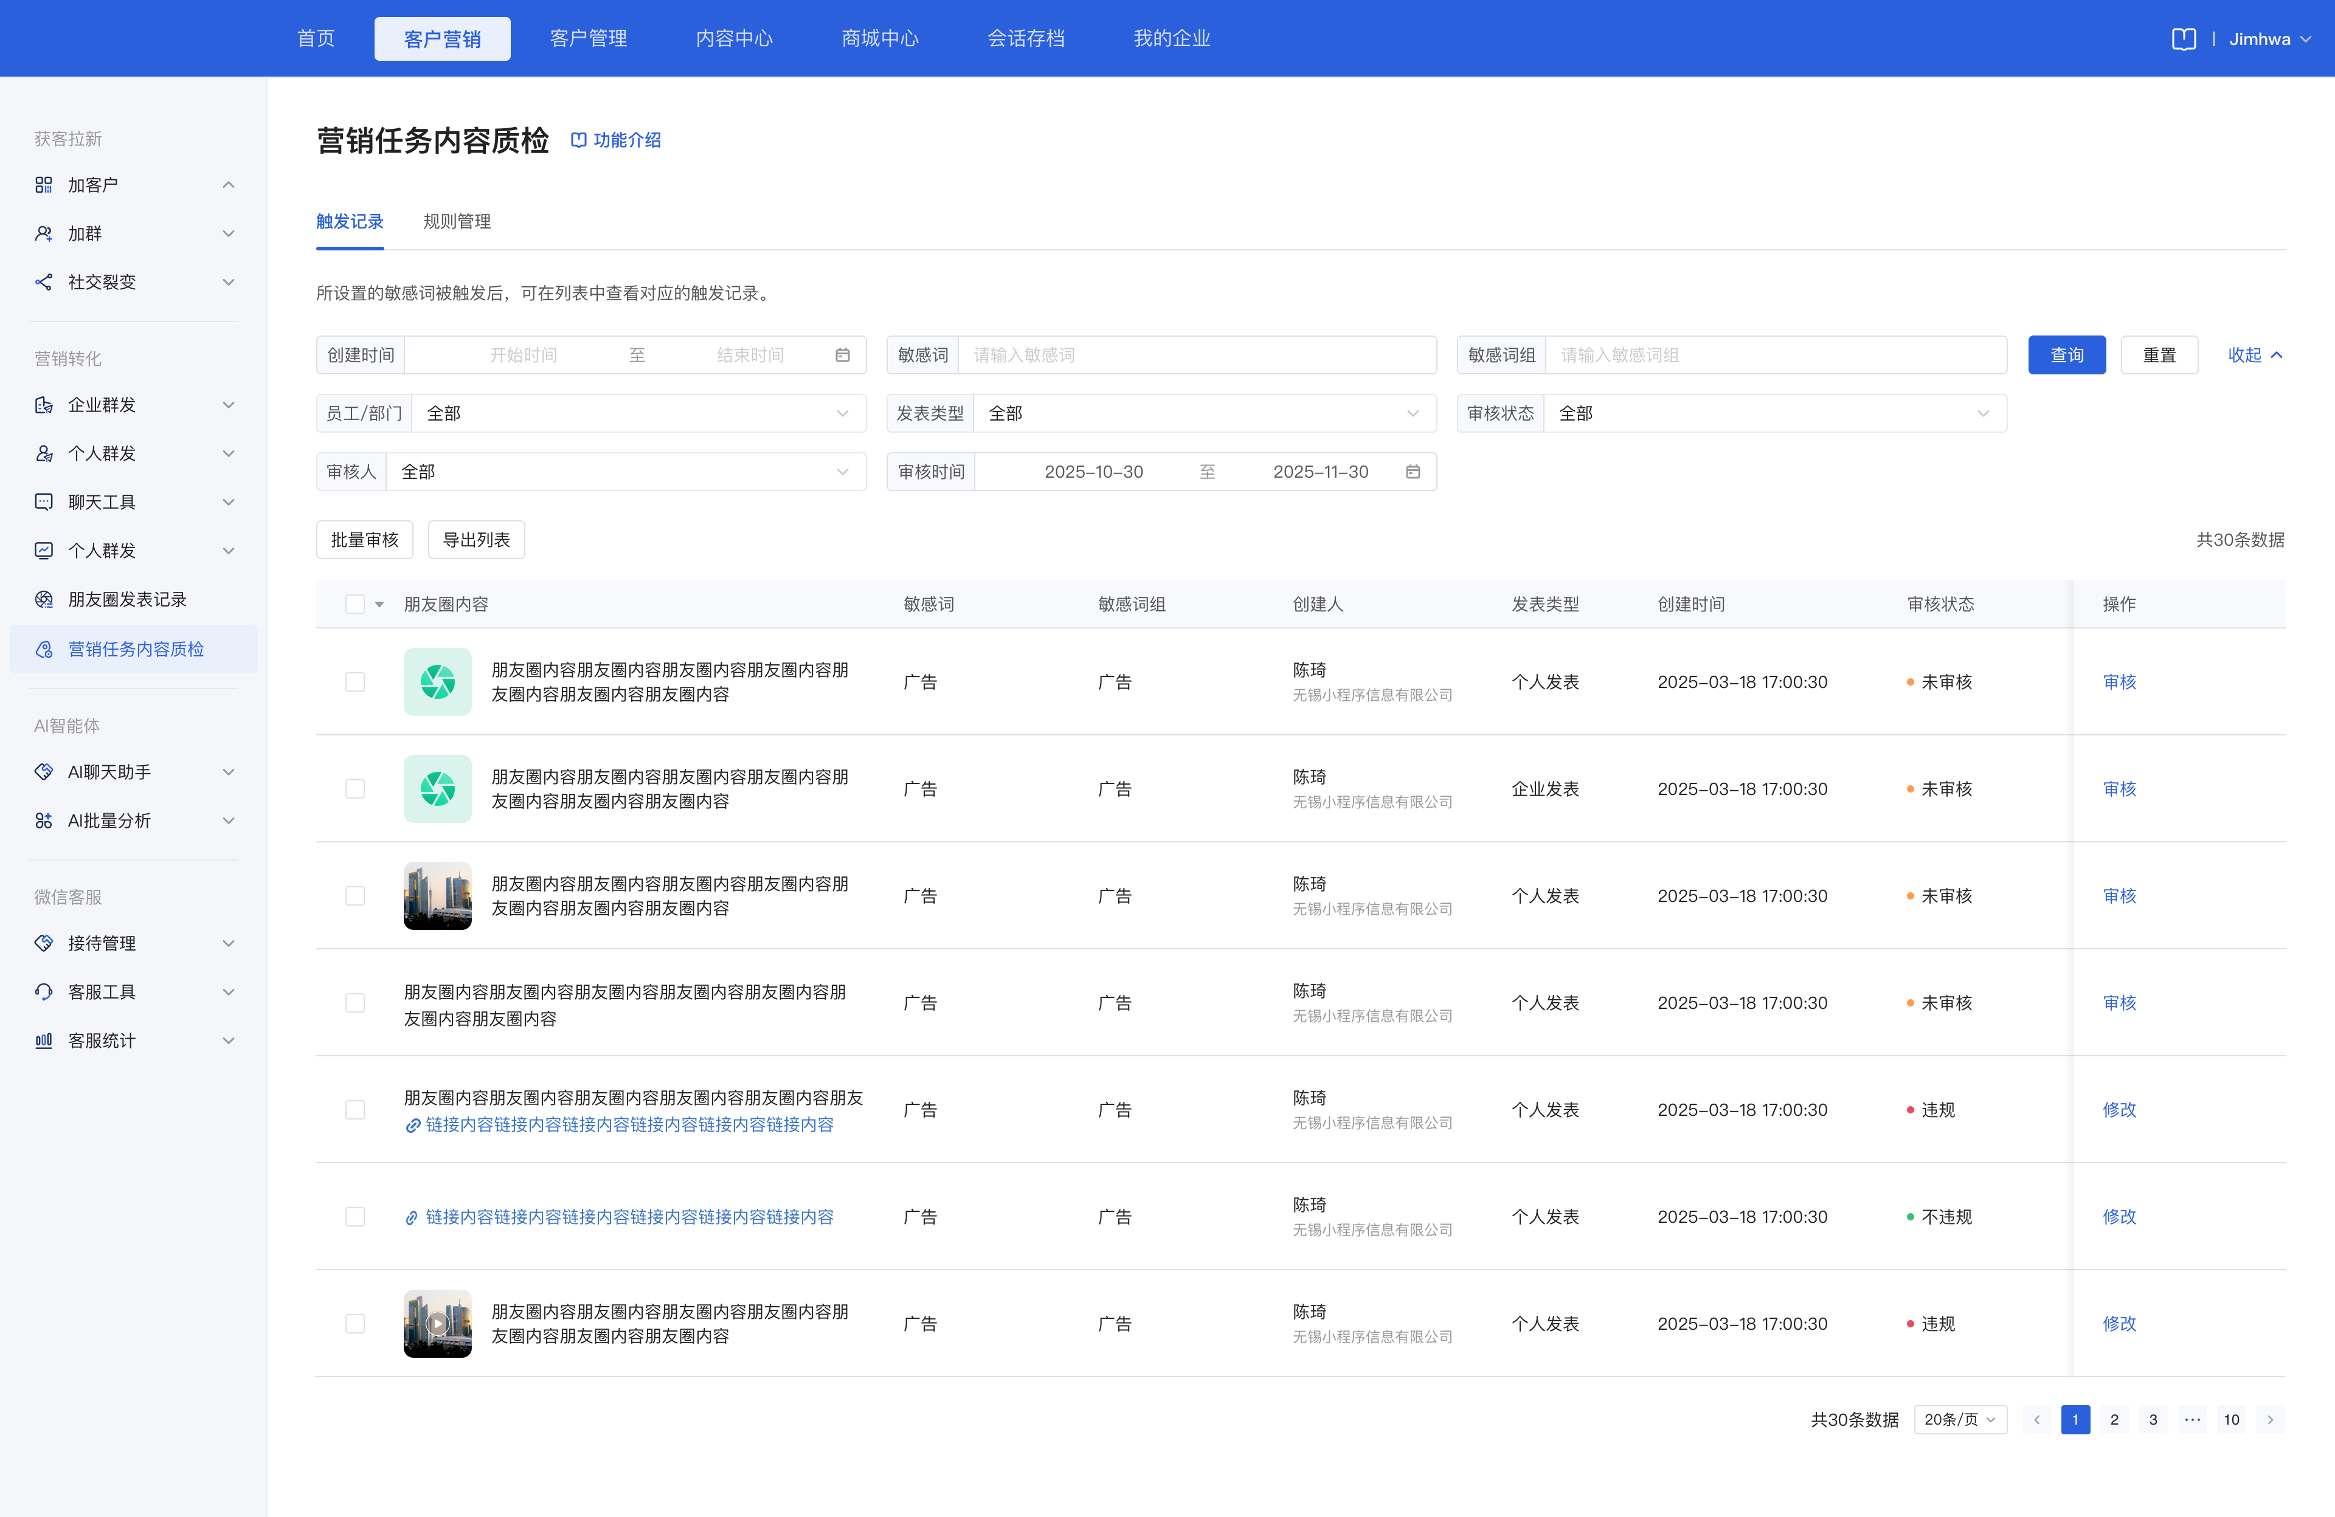Click 修改 in the 不违规 row

[2119, 1217]
